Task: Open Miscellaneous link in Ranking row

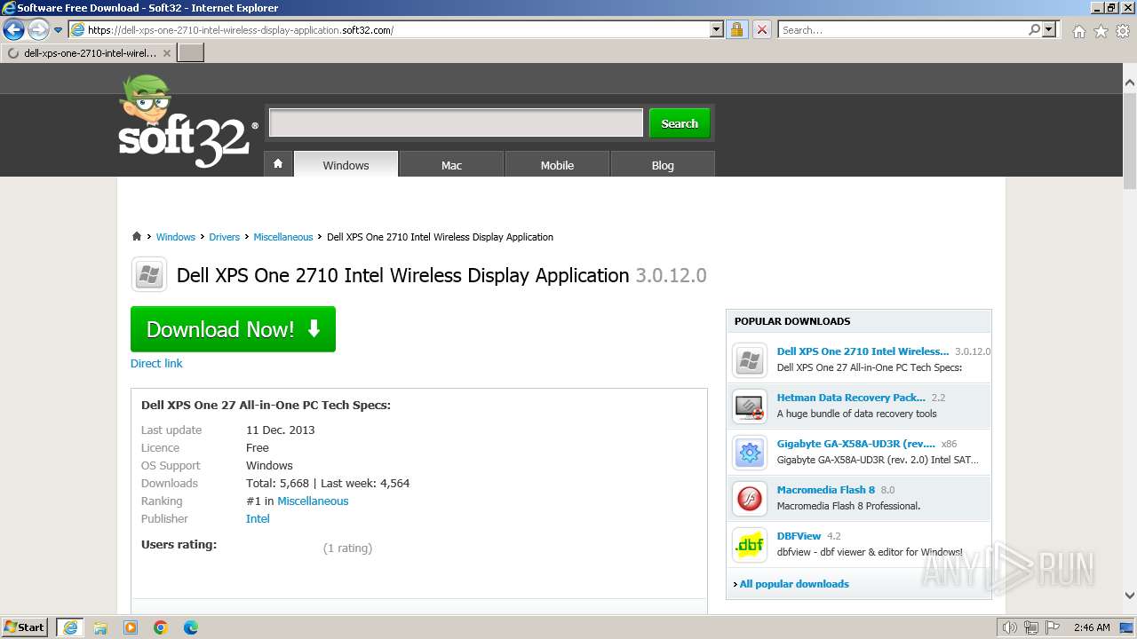Action: tap(313, 501)
